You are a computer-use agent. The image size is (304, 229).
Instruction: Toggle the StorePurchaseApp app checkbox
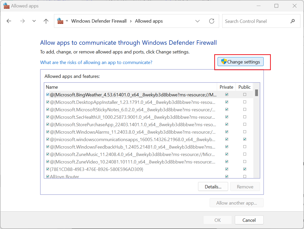click(48, 124)
